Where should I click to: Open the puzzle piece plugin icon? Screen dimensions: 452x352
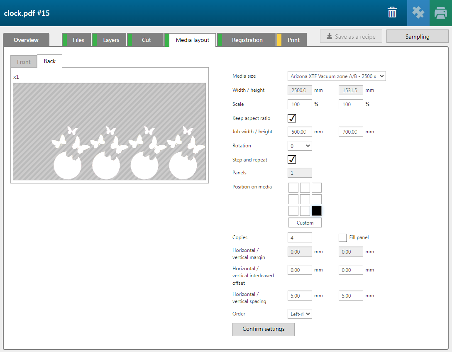418,13
